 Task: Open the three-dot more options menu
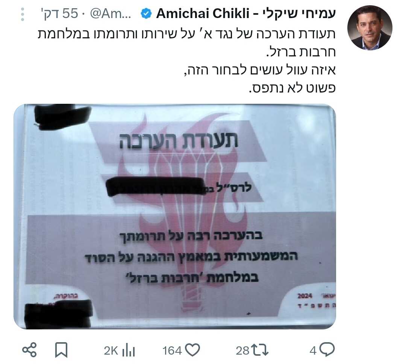(x=23, y=14)
